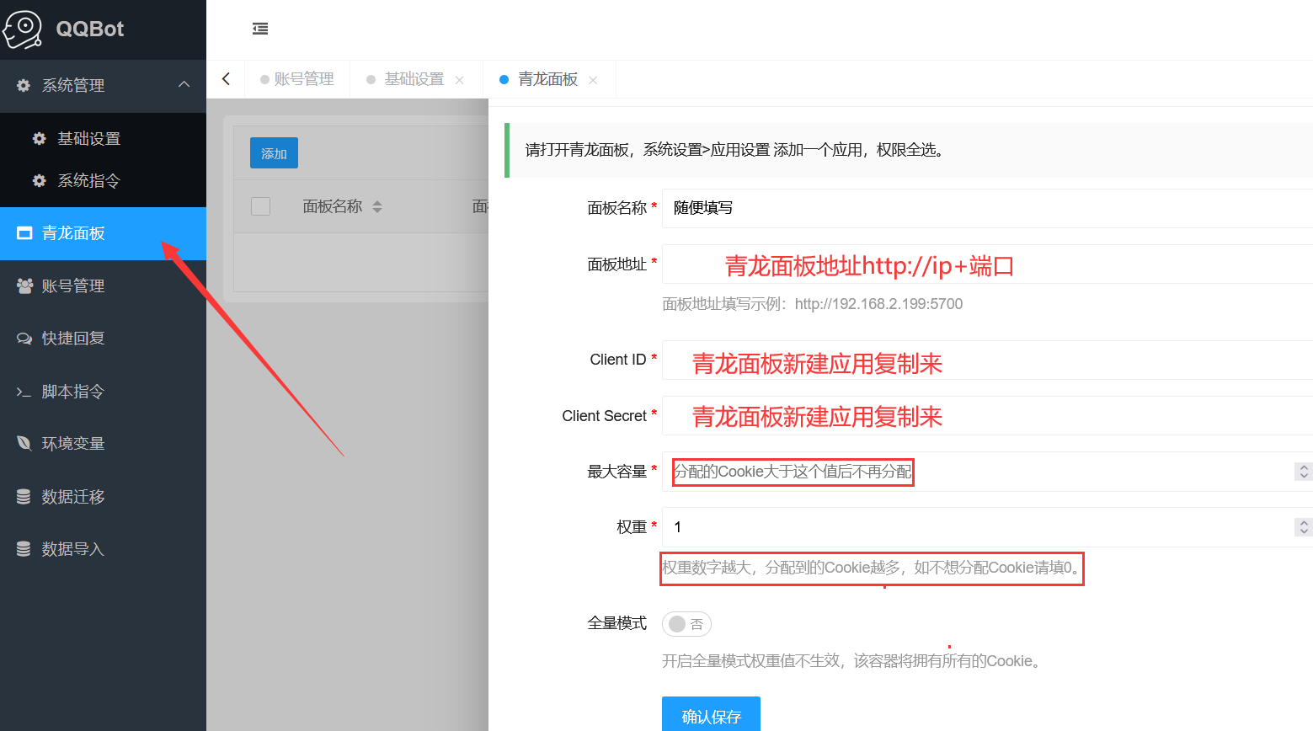Toggle the sidebar collapse hamburger icon
This screenshot has width=1313, height=731.
[x=260, y=29]
